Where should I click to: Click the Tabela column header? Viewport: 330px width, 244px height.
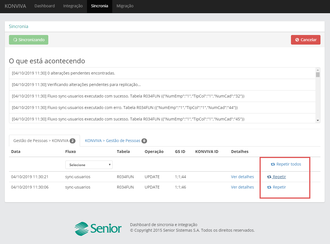tap(123, 152)
